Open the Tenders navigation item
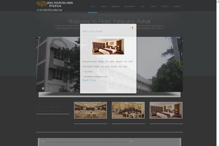The image size is (219, 146). click(177, 7)
